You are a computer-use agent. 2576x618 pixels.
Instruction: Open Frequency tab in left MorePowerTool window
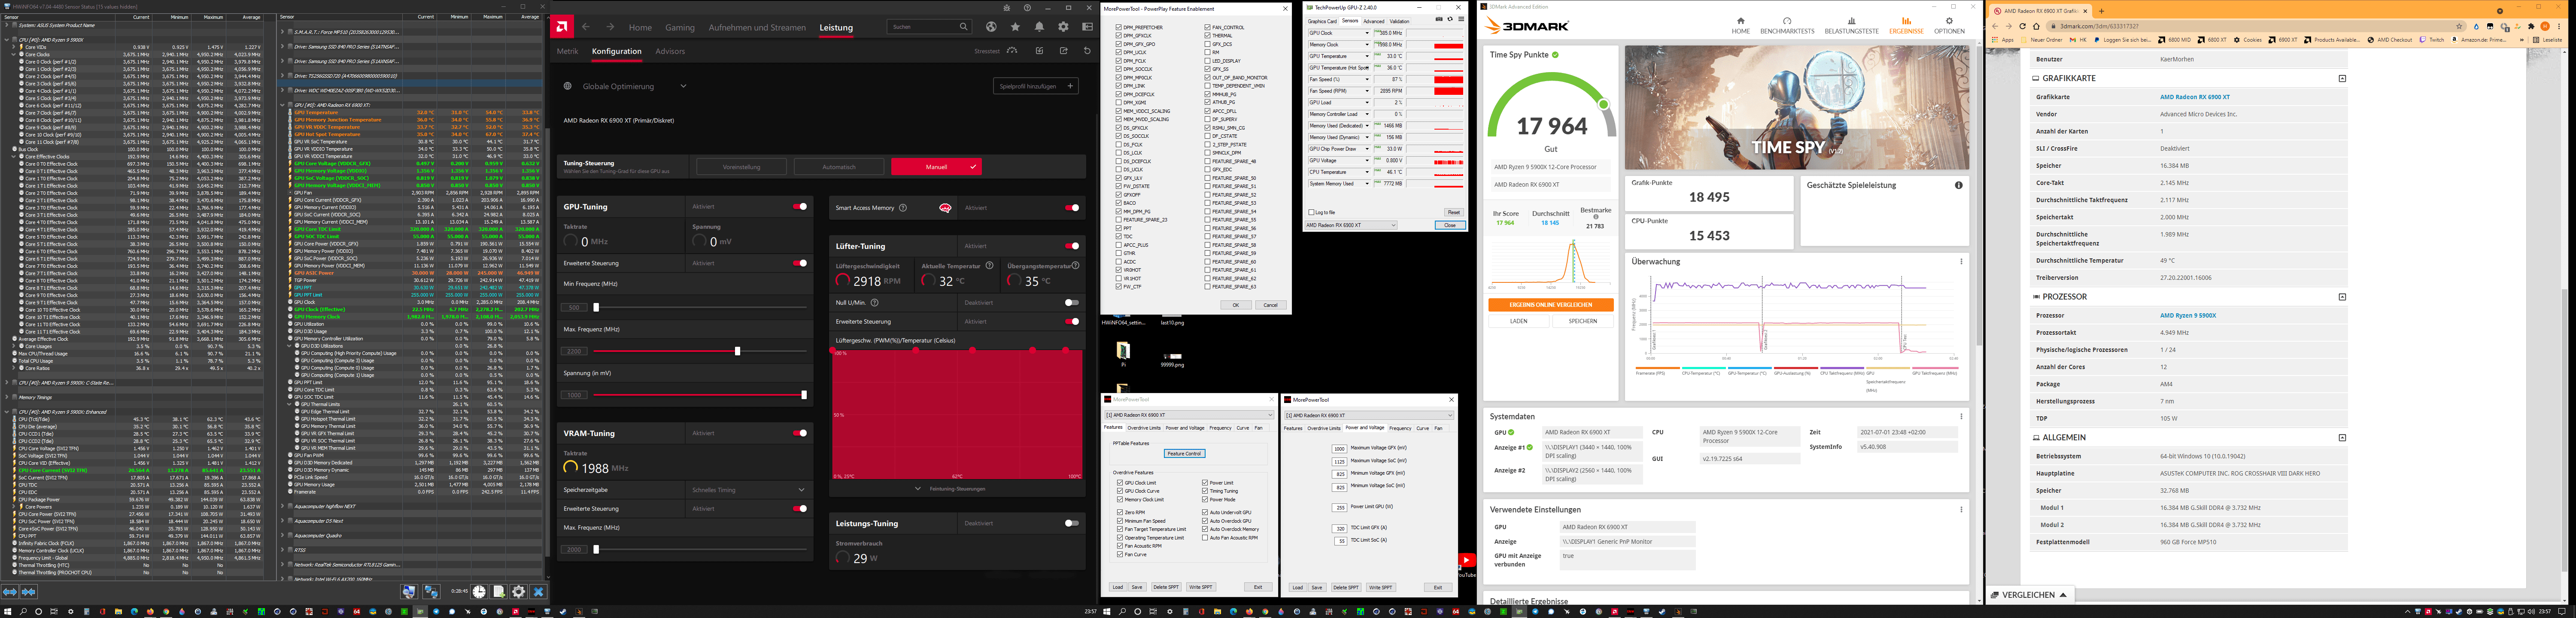coord(1220,428)
